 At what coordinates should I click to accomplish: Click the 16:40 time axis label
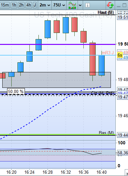click(101, 172)
